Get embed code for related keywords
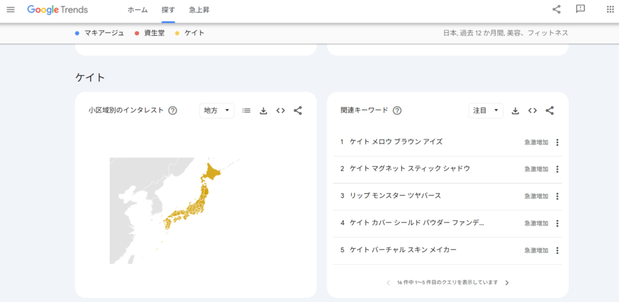Viewport: 619px width, 302px height. pos(532,111)
